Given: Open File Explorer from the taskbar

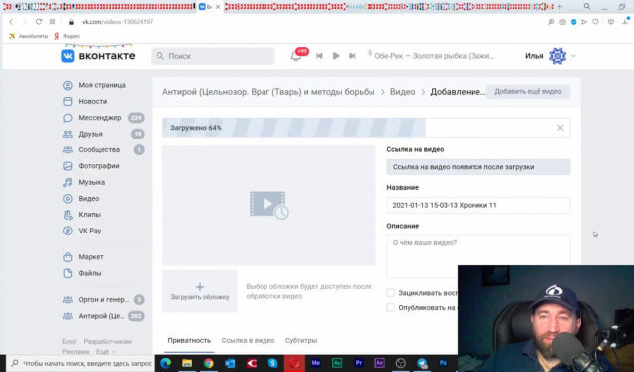Looking at the screenshot, I should tap(187, 363).
